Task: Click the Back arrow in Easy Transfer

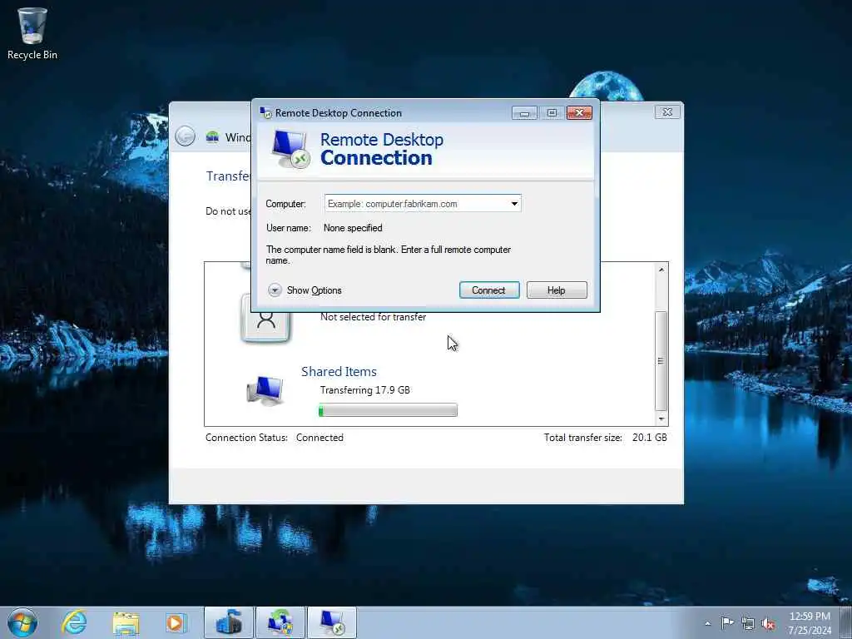Action: coord(185,136)
